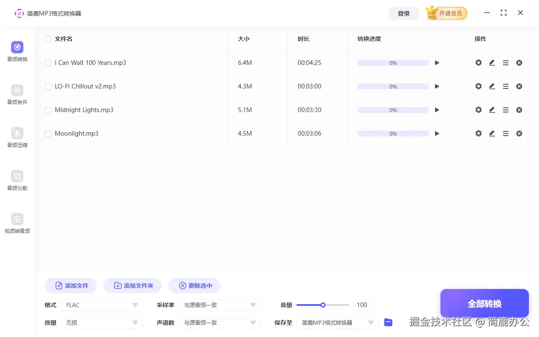
Task: Click the volume value field showing 100
Action: pos(366,305)
